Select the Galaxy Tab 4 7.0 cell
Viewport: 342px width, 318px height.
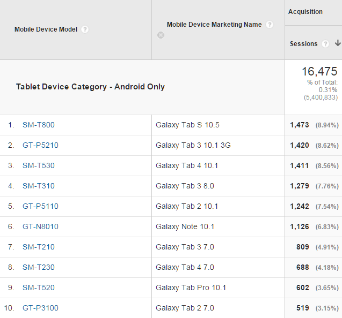click(x=218, y=267)
